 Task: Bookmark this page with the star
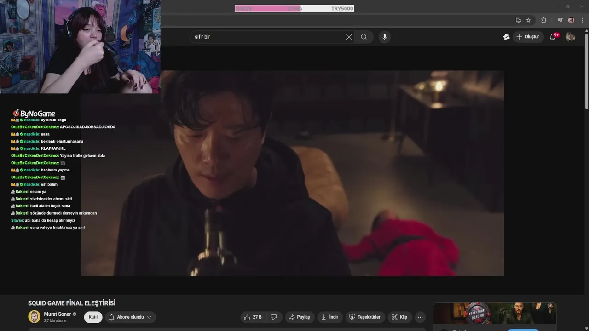coord(528,20)
